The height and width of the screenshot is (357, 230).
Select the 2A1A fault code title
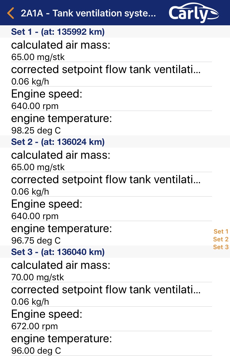tap(88, 13)
